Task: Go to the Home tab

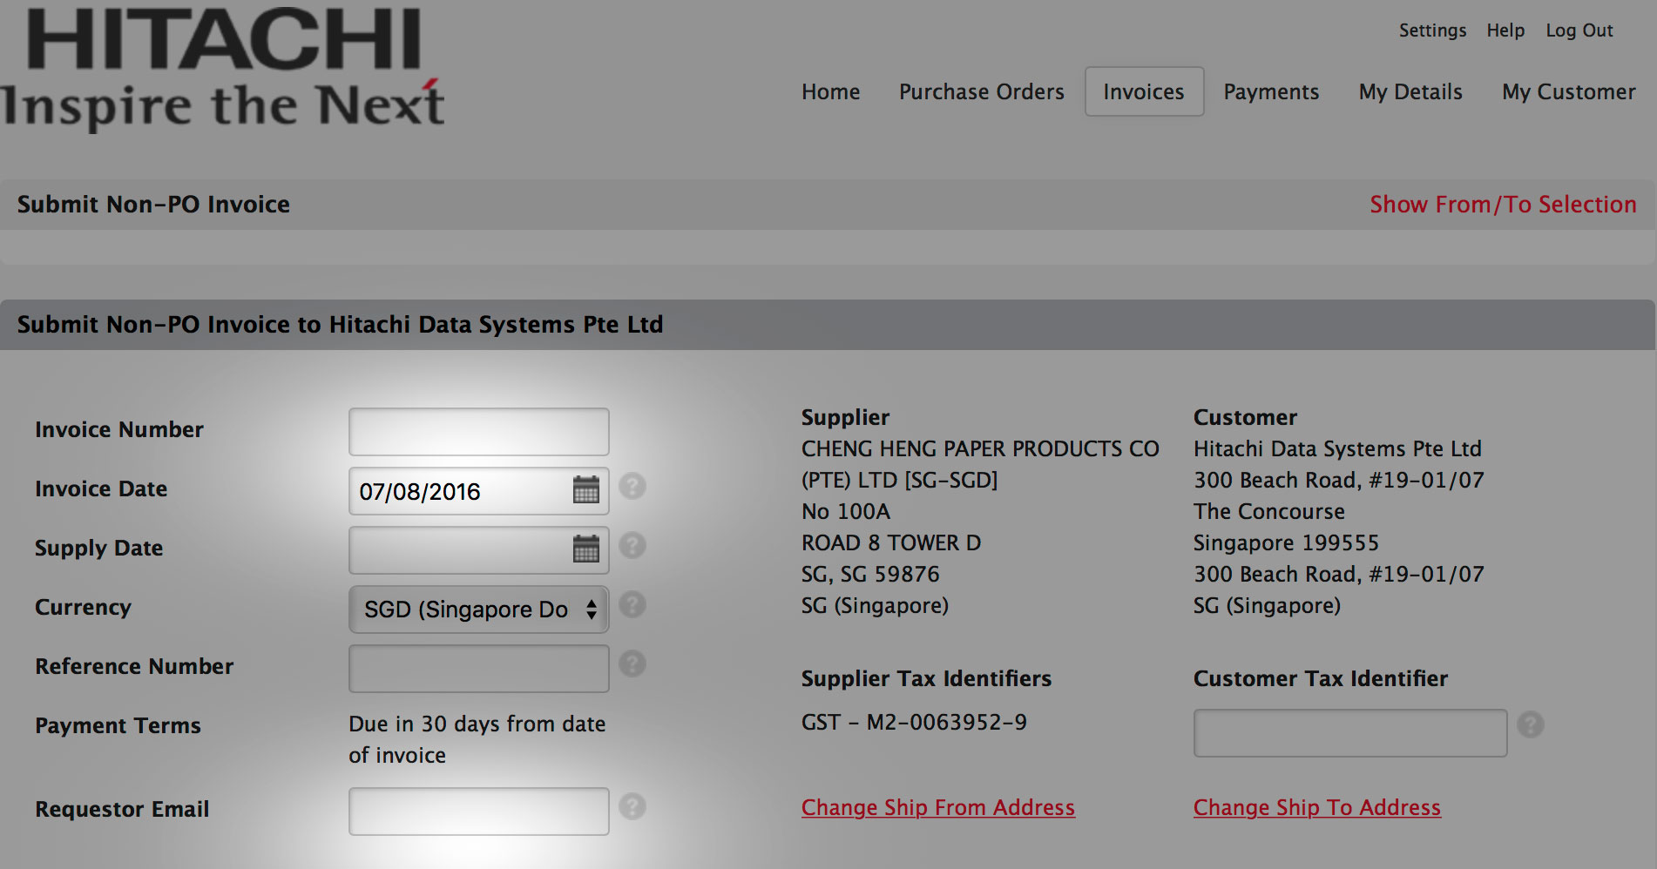Action: point(831,91)
